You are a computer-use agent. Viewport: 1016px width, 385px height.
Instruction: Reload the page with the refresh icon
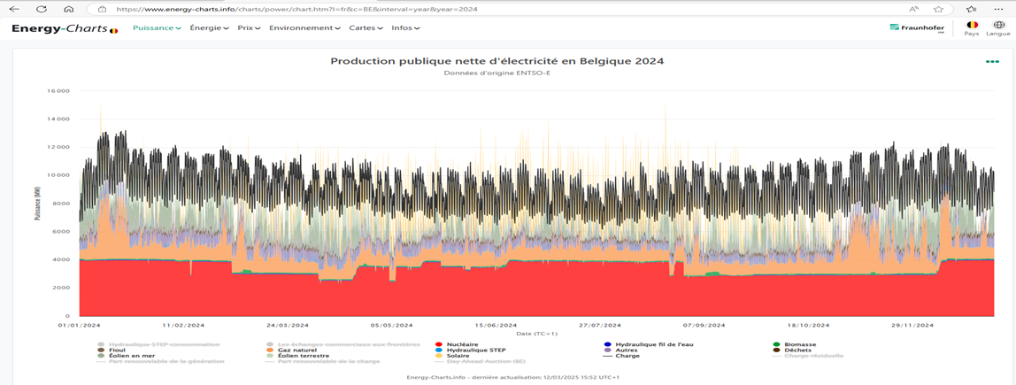point(42,9)
